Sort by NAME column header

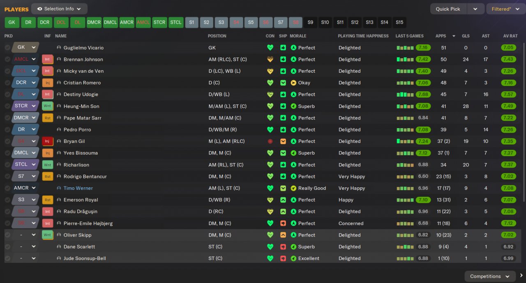coord(61,36)
